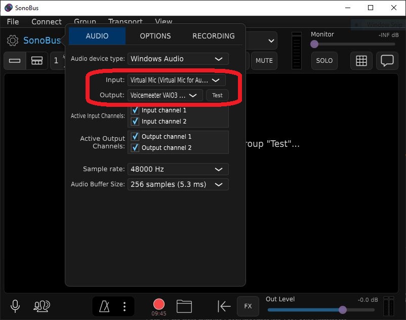Click the users group mute icon

pyautogui.click(x=42, y=306)
